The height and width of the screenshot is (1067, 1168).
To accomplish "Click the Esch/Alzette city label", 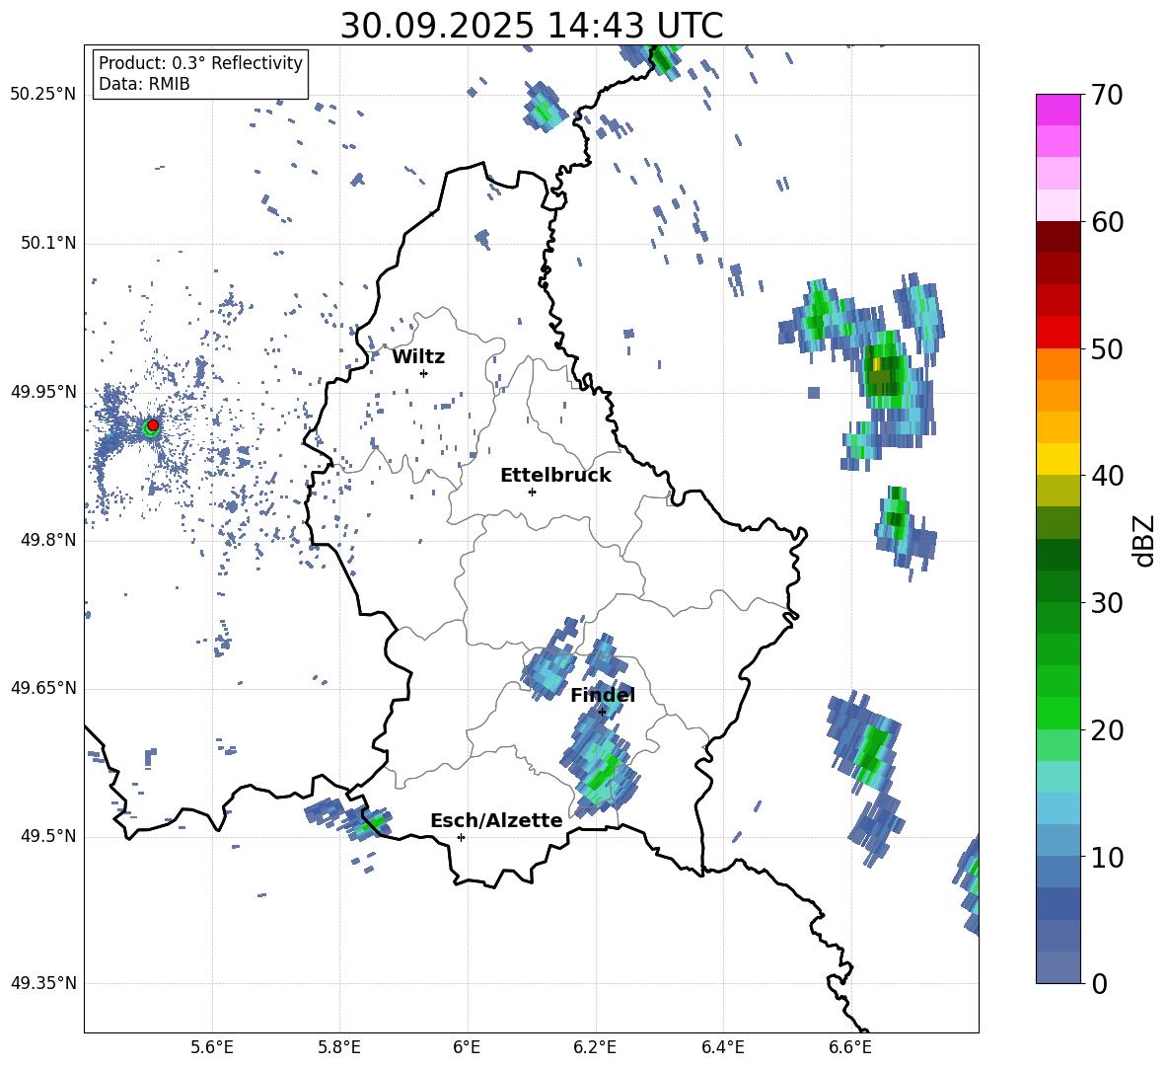I will coord(496,820).
